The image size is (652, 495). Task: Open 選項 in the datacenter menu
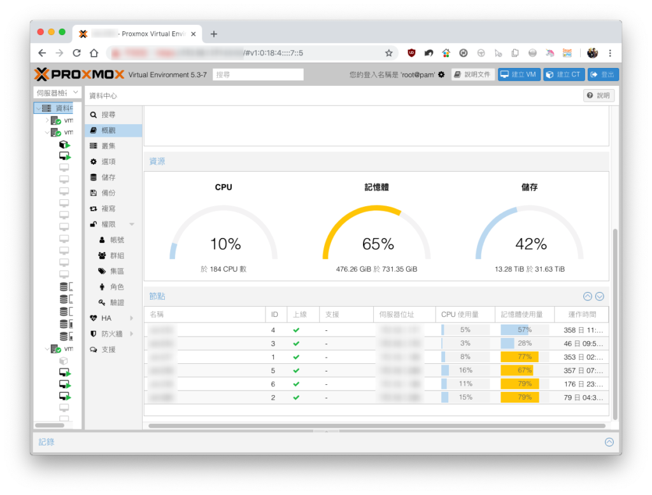(113, 162)
